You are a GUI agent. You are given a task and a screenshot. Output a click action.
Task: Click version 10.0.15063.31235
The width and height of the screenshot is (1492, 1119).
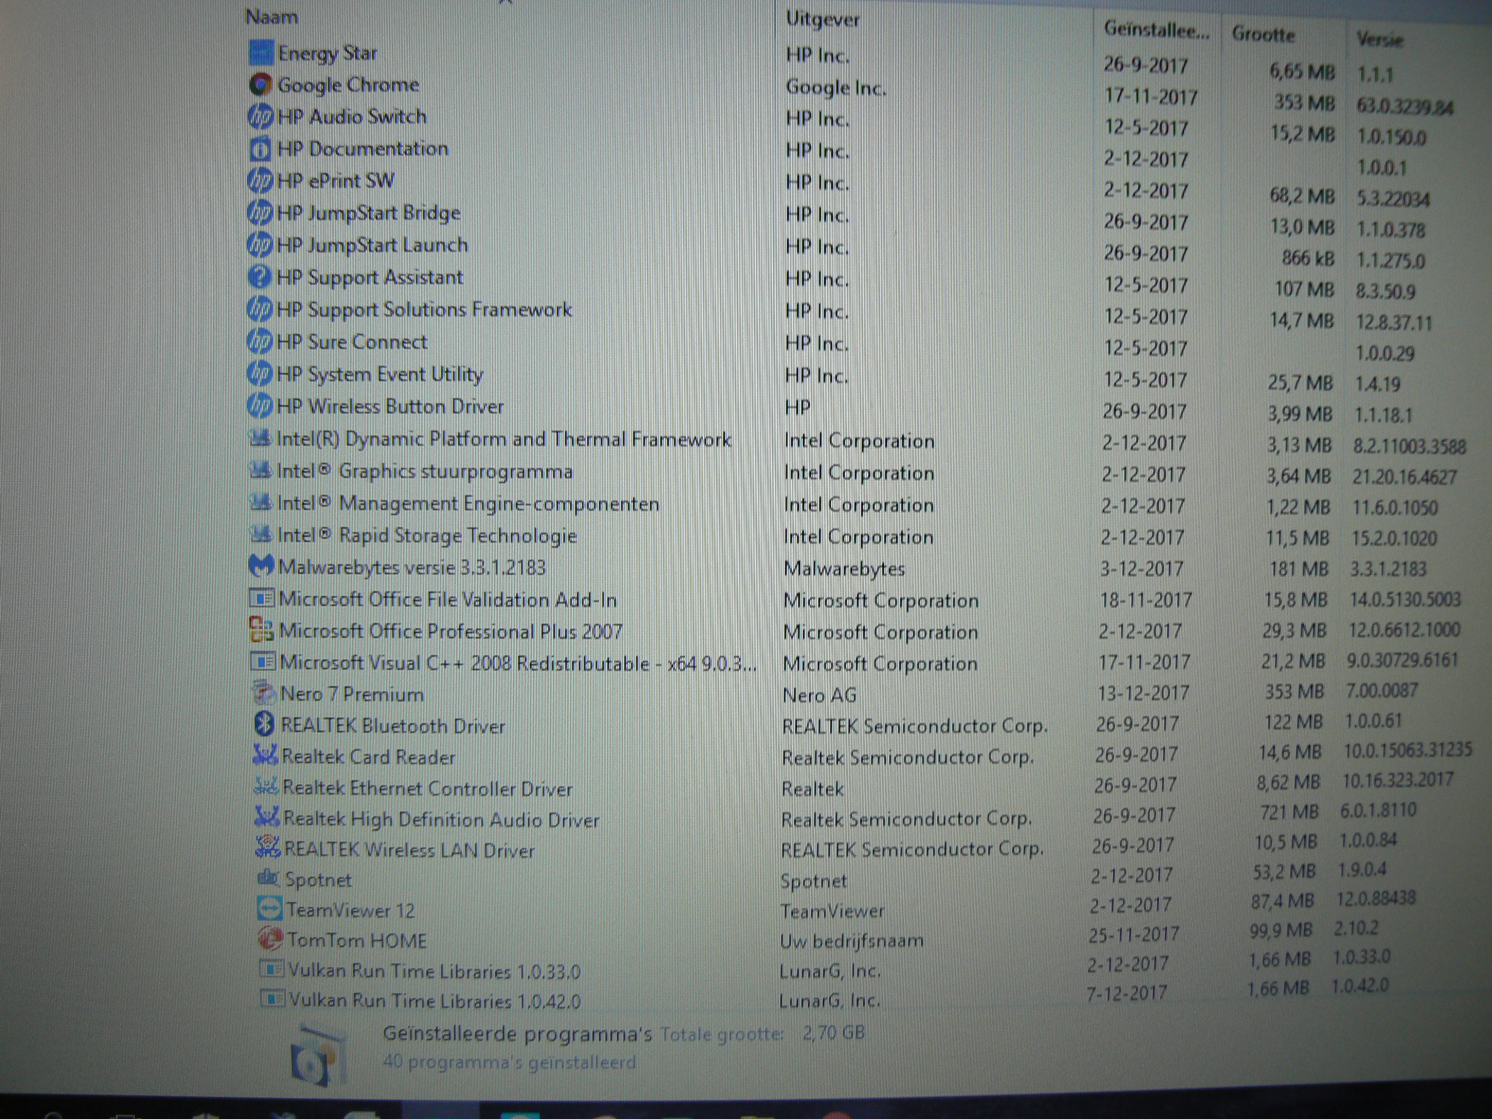point(1408,750)
